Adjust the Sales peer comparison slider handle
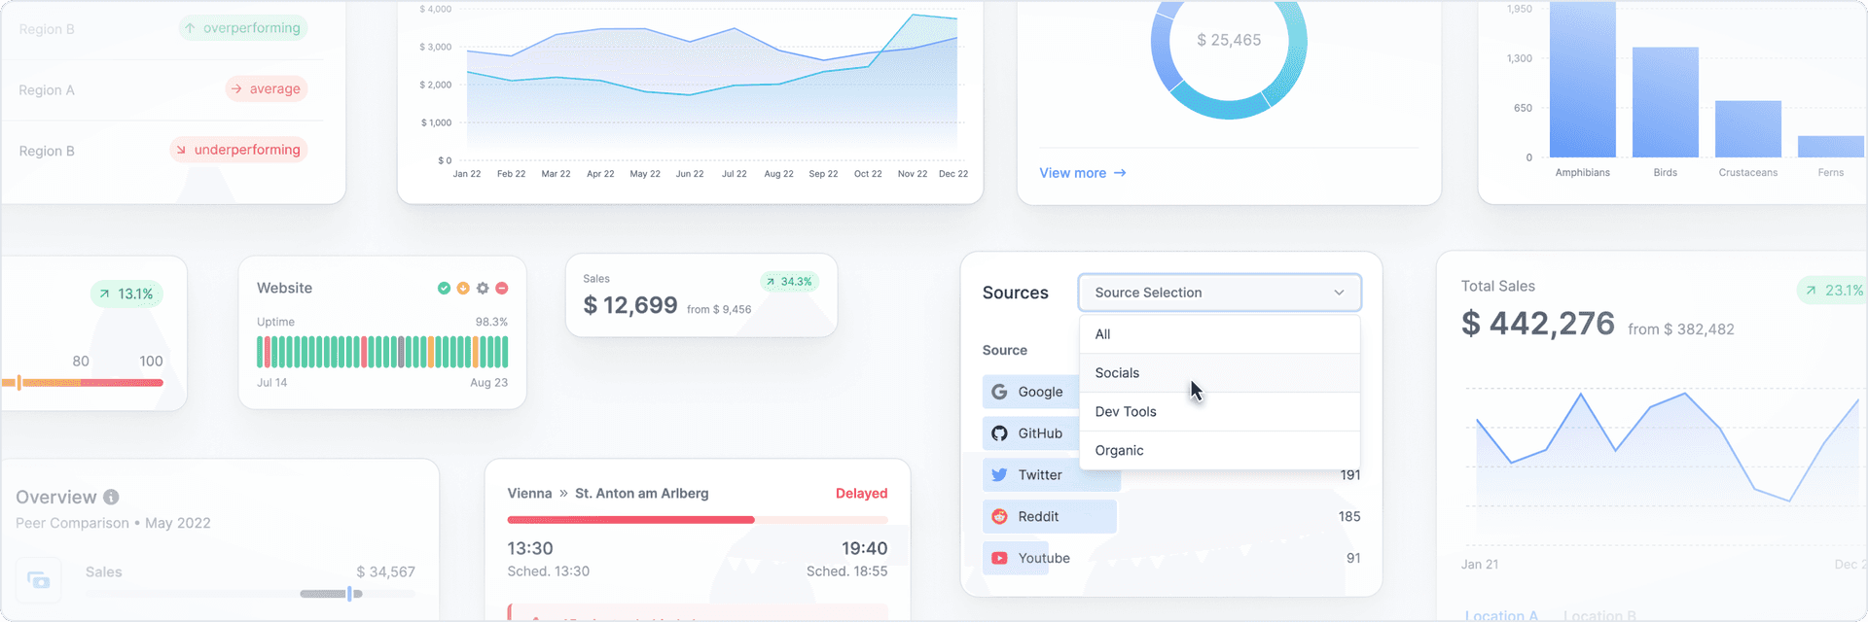This screenshot has height=622, width=1868. (x=349, y=593)
